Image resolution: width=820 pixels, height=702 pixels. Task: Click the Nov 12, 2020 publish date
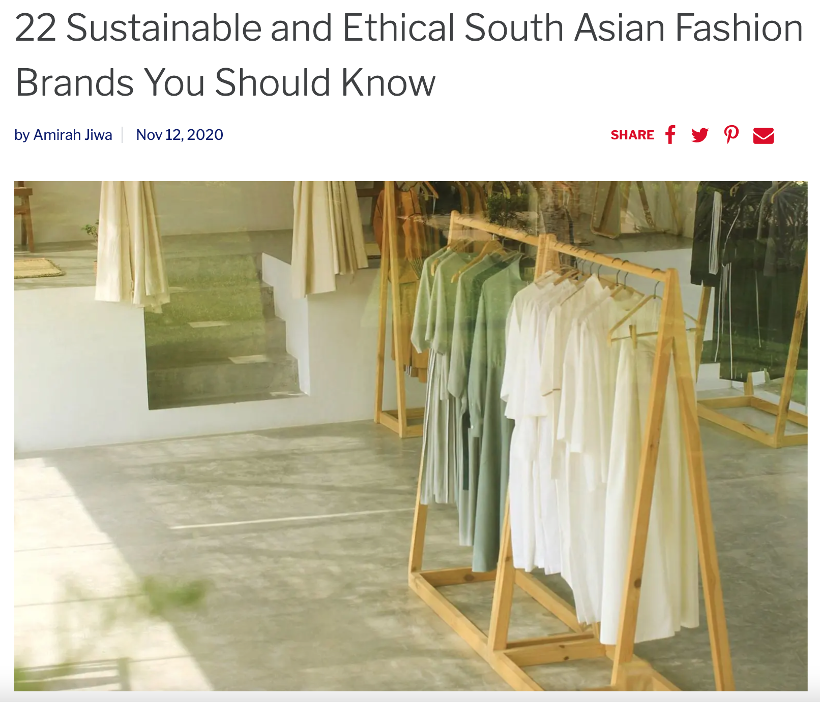click(180, 135)
